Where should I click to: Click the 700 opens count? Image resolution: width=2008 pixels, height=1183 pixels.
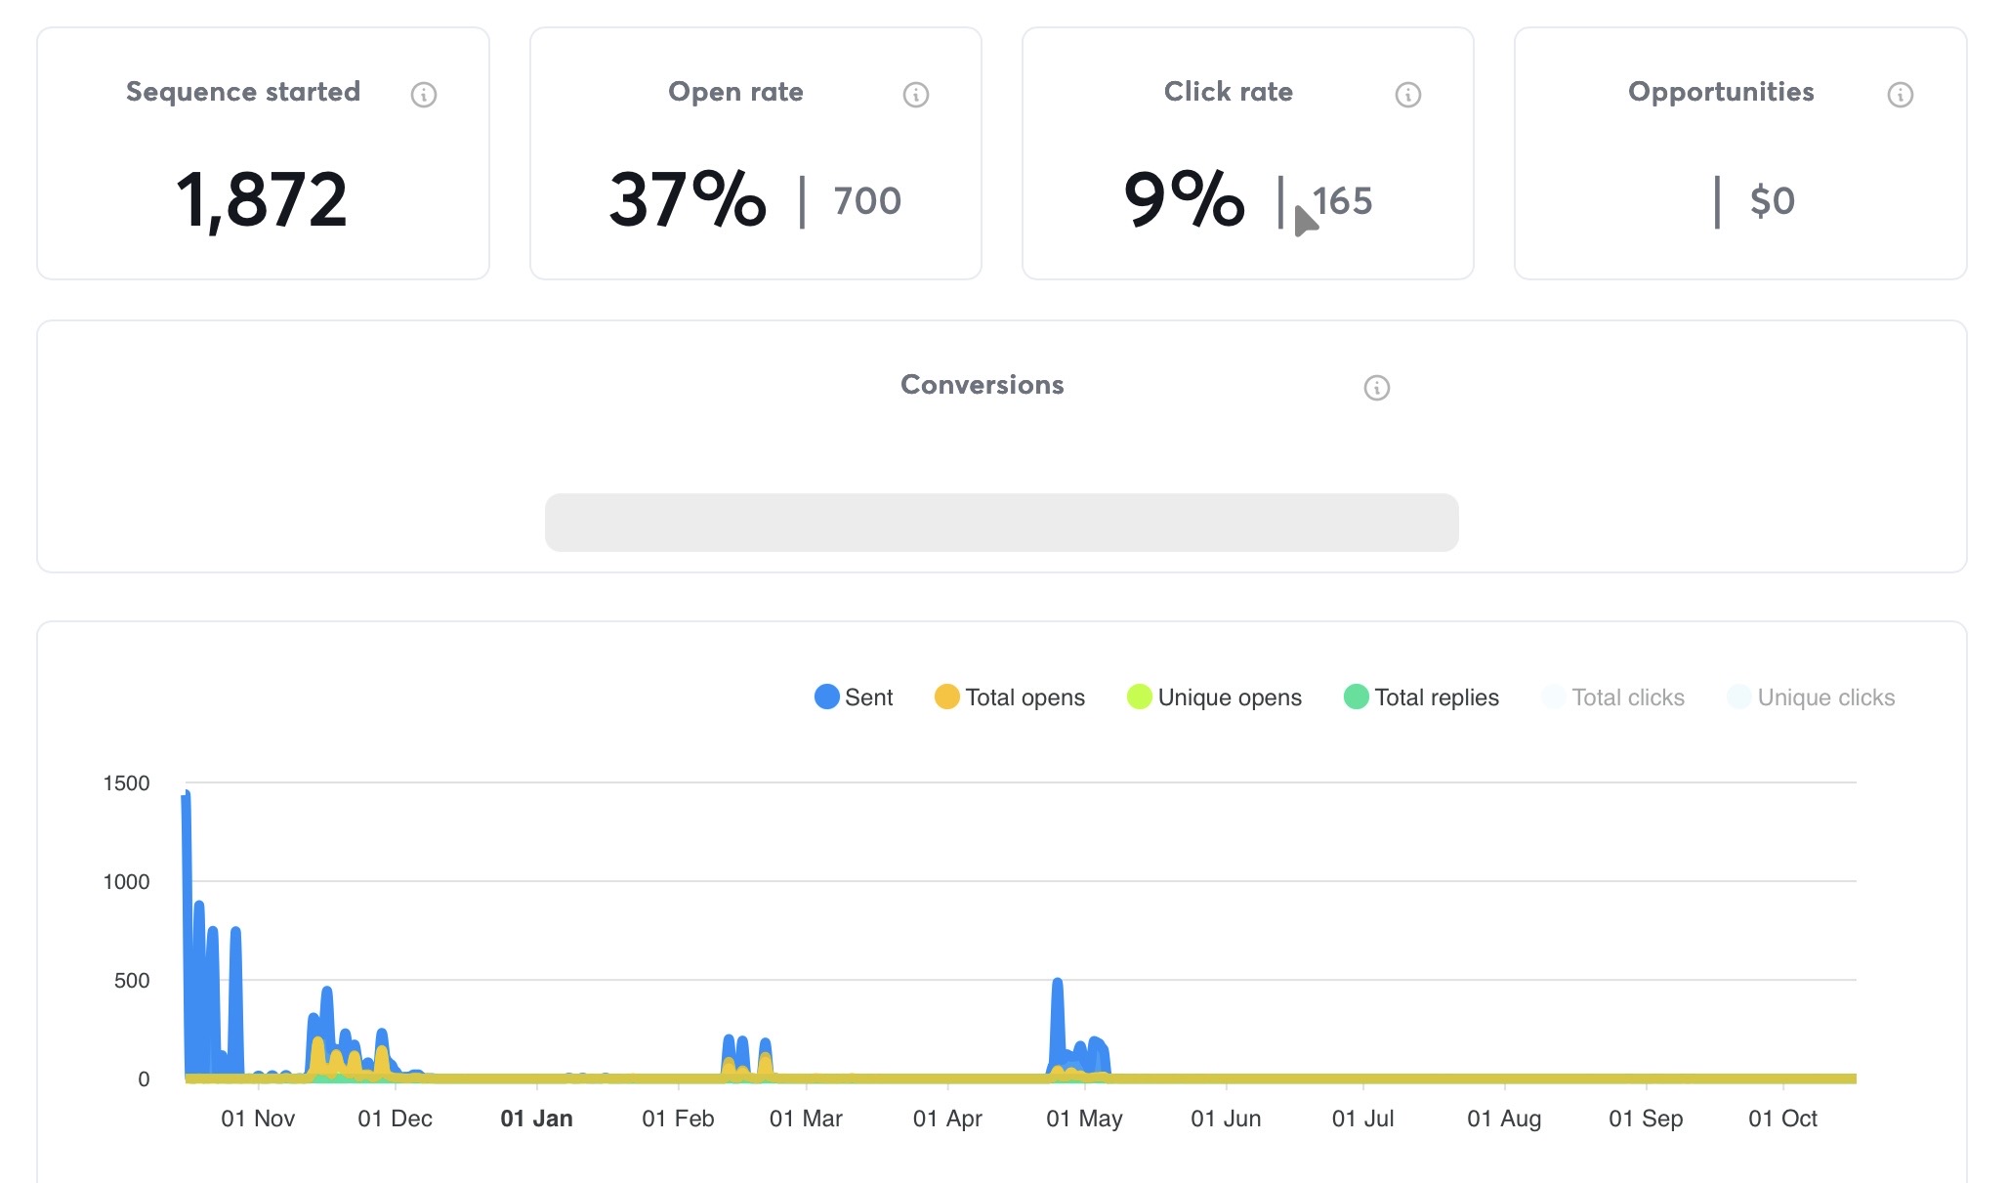coord(866,201)
